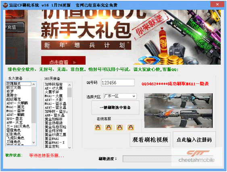
Task: Click the 刷取进度 progress bar
Action: click(x=168, y=159)
